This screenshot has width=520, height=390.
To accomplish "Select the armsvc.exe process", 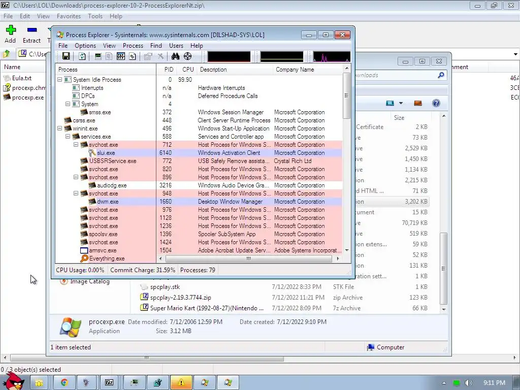I will tap(199, 250).
